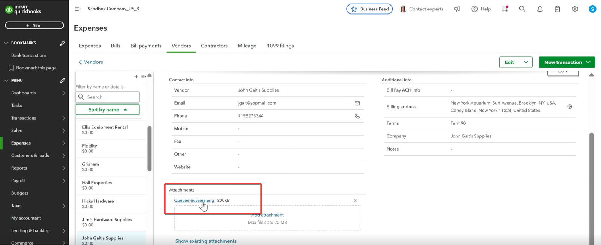Viewport: 601px width, 245px height.
Task: Open the megaphone announcements icon
Action: [x=457, y=9]
